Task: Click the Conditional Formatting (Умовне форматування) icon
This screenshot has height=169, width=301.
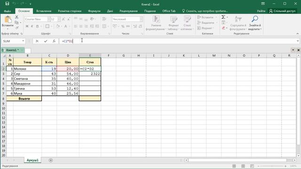Action: [x=156, y=19]
